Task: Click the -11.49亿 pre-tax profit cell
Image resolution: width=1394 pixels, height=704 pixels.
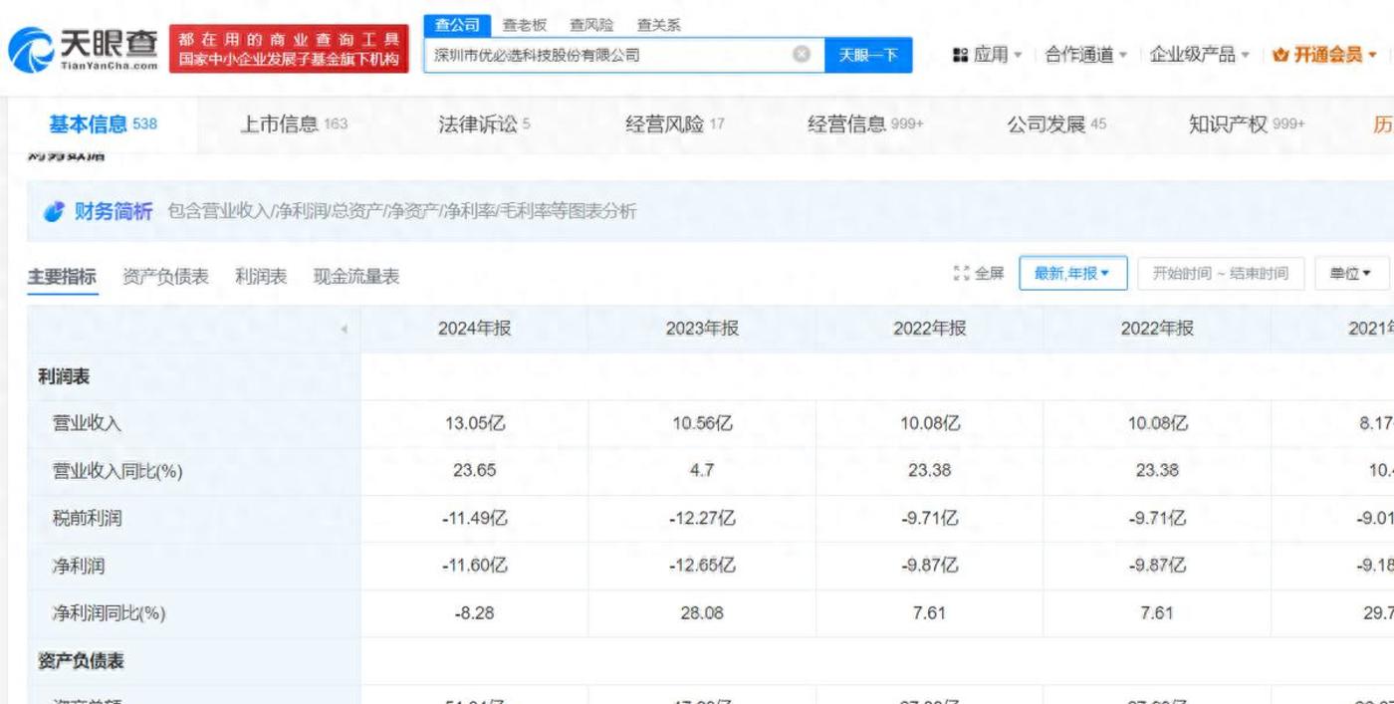Action: (x=474, y=518)
